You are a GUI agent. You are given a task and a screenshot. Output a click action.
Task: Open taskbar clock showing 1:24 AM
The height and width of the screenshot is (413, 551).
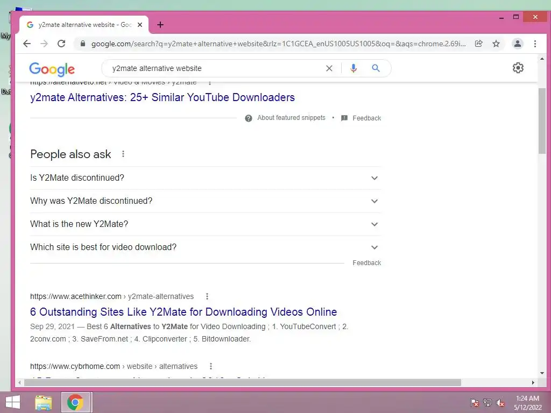coord(527,403)
